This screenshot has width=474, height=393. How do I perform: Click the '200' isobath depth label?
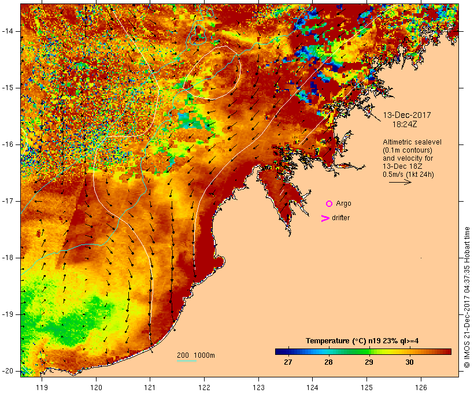[x=183, y=355]
